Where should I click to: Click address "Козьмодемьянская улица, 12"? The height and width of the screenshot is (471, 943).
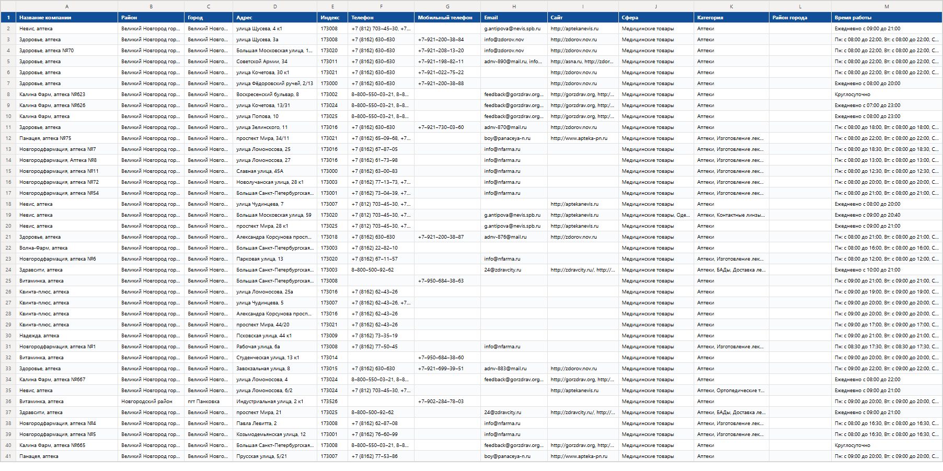(x=275, y=434)
